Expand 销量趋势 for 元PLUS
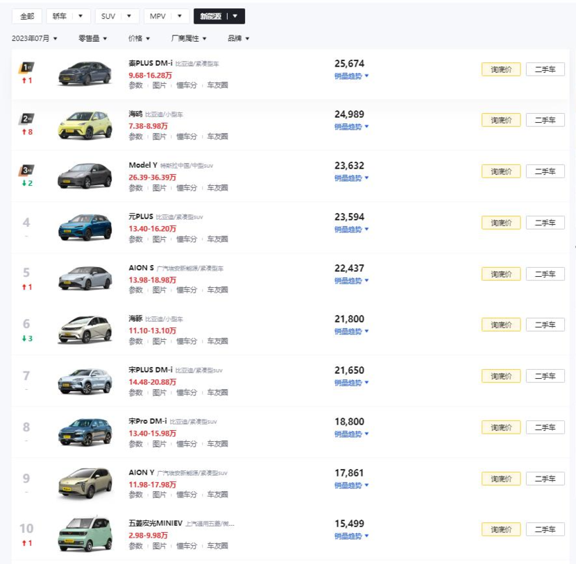The image size is (576, 564). (x=351, y=230)
